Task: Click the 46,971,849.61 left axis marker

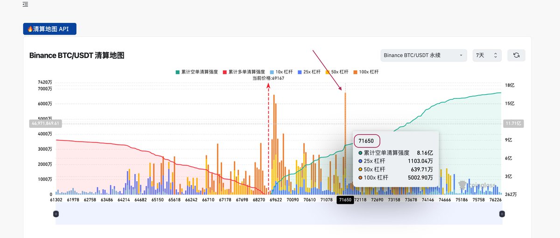Action: pos(45,123)
